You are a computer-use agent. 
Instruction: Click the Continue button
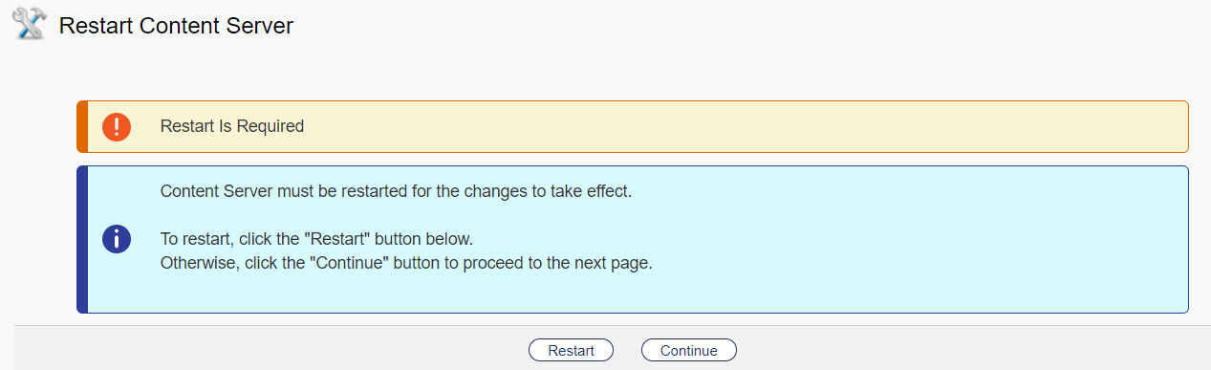688,351
